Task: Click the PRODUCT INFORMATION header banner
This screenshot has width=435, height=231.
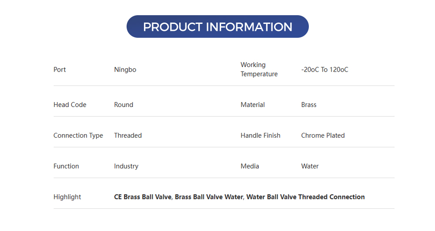Action: pos(217,26)
